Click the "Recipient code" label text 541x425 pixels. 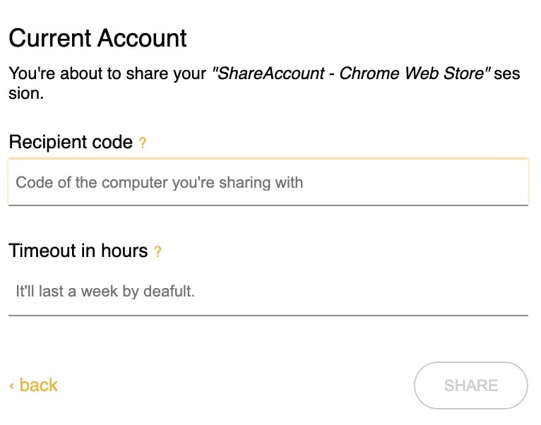pyautogui.click(x=71, y=143)
